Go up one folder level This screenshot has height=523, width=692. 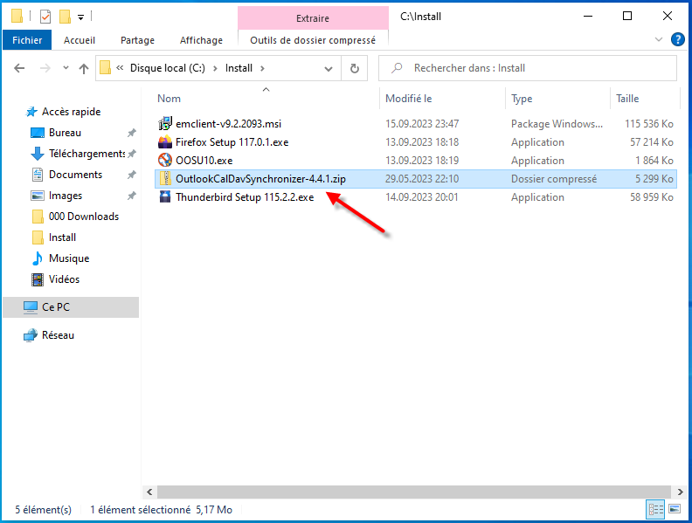click(84, 68)
